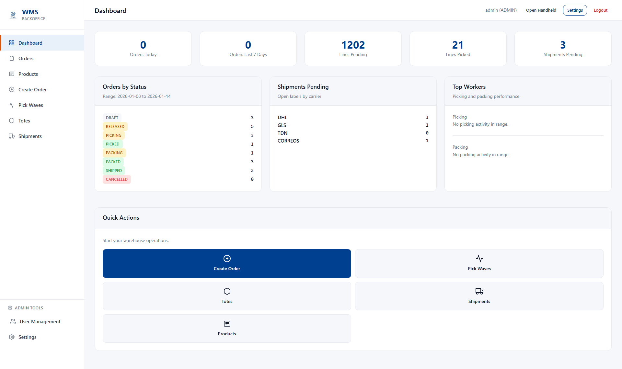Click the Shipments truck icon in Quick Actions
Viewport: 622px width, 369px height.
pyautogui.click(x=479, y=291)
